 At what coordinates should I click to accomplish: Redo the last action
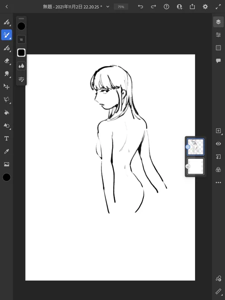click(x=154, y=7)
